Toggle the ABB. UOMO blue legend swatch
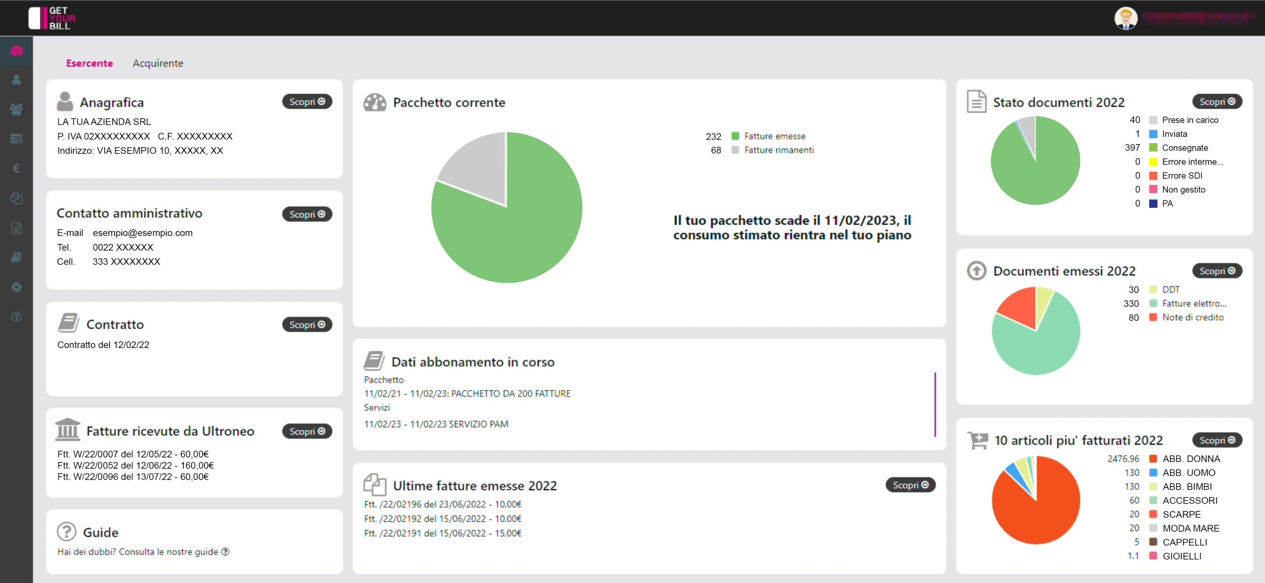 (x=1153, y=472)
